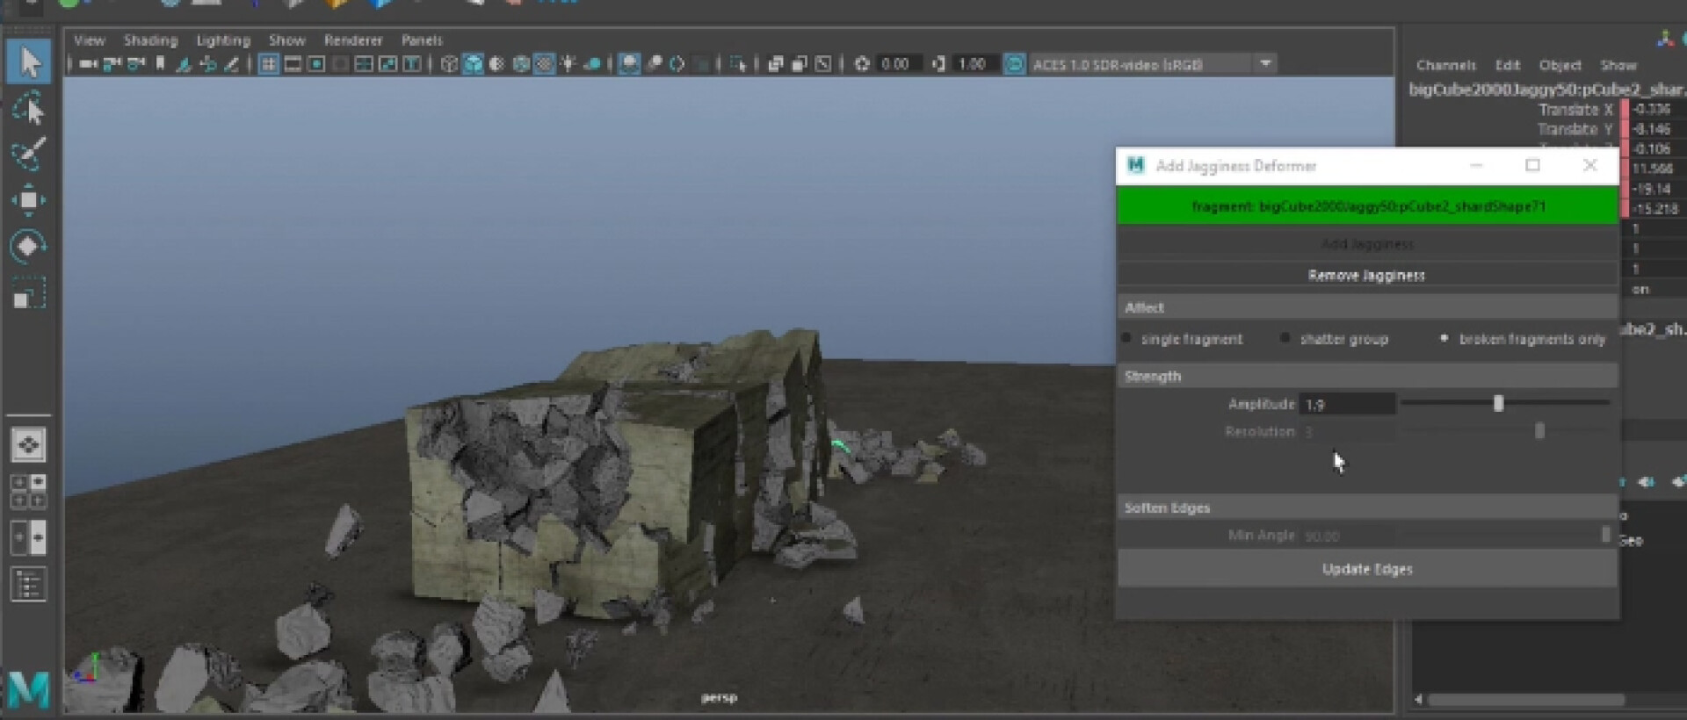
Task: Select the Rotate tool
Action: (29, 247)
